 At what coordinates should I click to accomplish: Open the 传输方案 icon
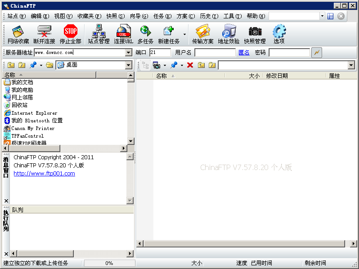click(x=202, y=34)
